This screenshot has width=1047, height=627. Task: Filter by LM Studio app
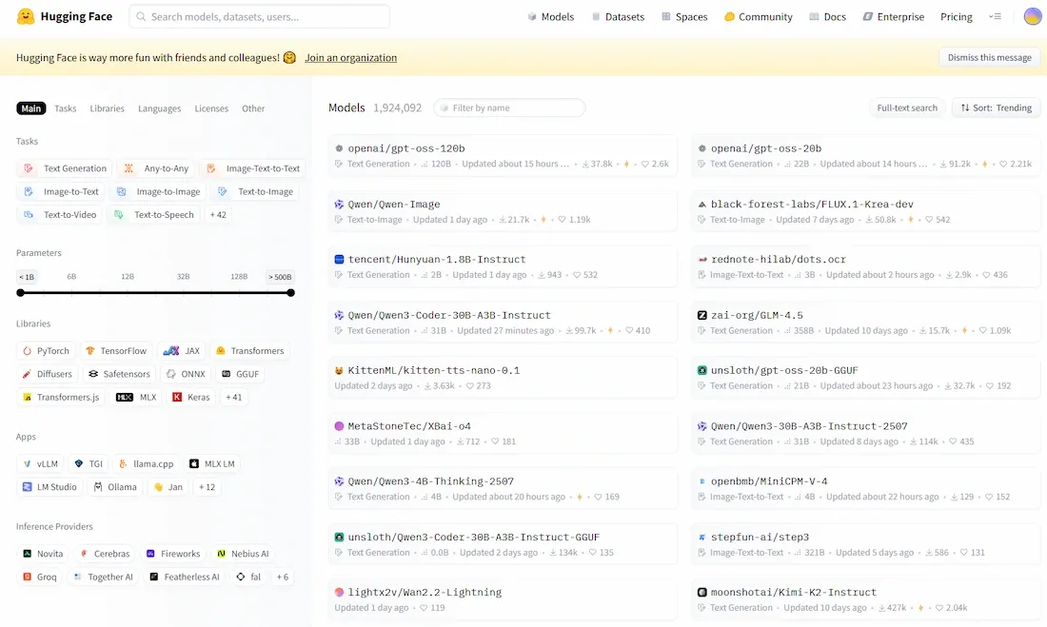[50, 487]
